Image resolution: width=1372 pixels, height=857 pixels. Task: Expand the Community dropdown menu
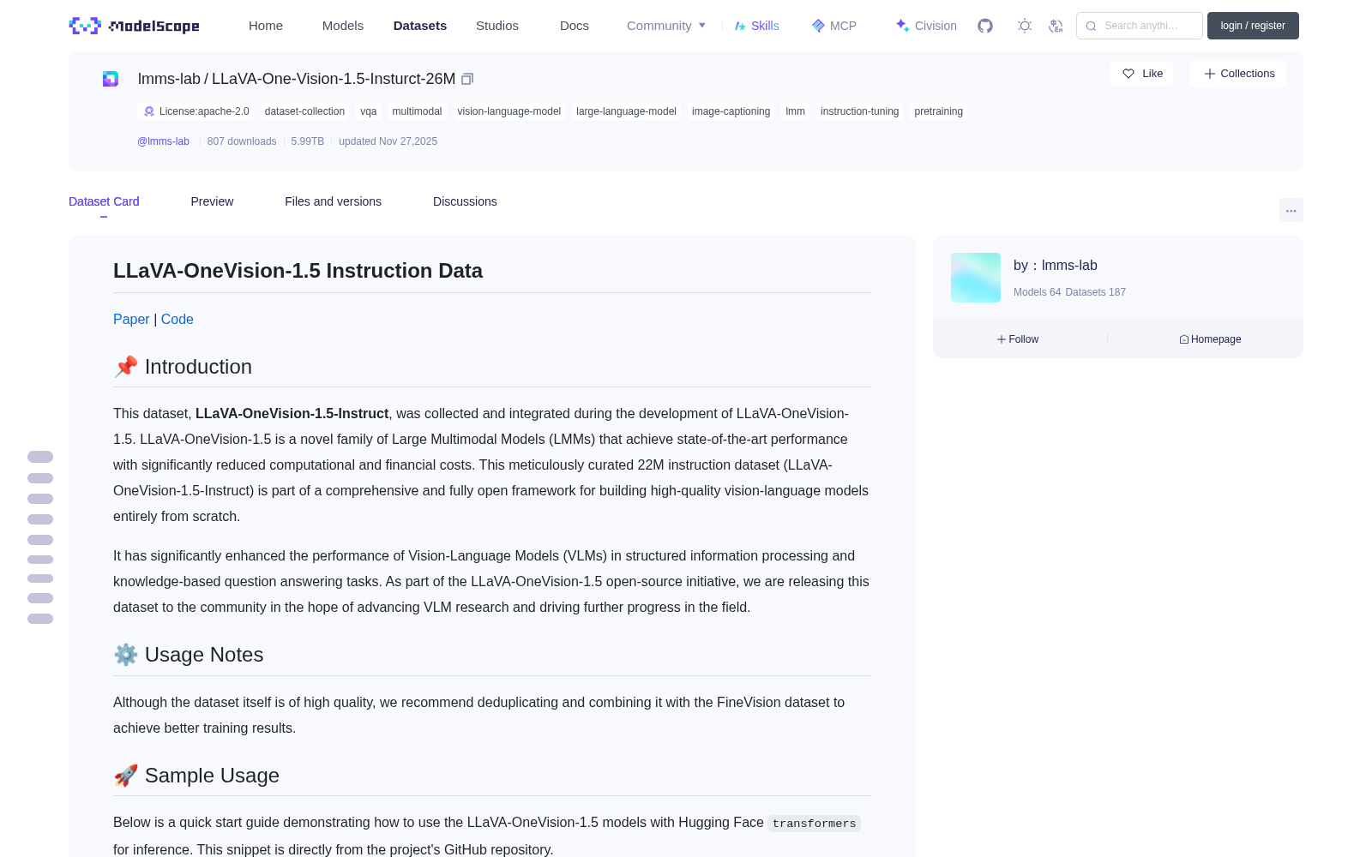666,26
